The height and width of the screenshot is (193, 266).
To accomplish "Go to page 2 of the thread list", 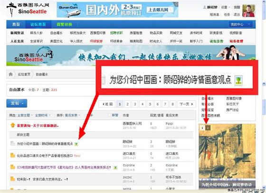I will pos(127,104).
